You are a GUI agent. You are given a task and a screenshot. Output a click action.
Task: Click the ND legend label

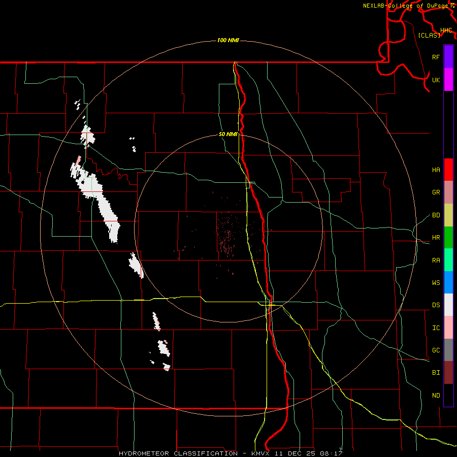click(x=436, y=396)
